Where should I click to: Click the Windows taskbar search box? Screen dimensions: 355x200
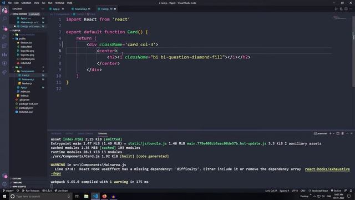[40, 196]
